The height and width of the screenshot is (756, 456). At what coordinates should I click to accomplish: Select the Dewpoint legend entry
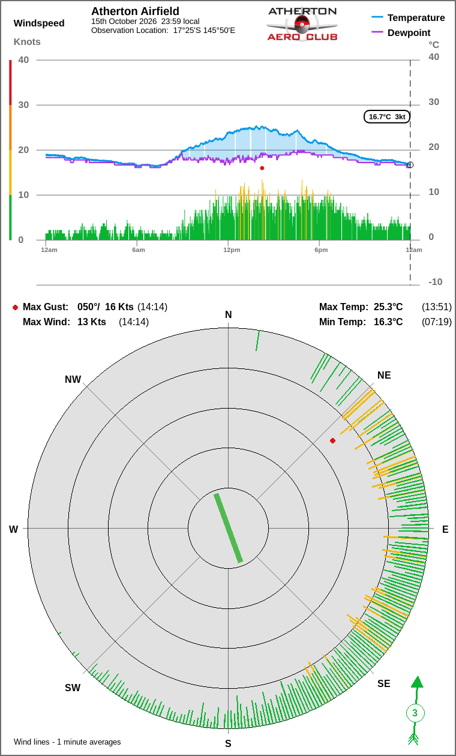coord(401,32)
